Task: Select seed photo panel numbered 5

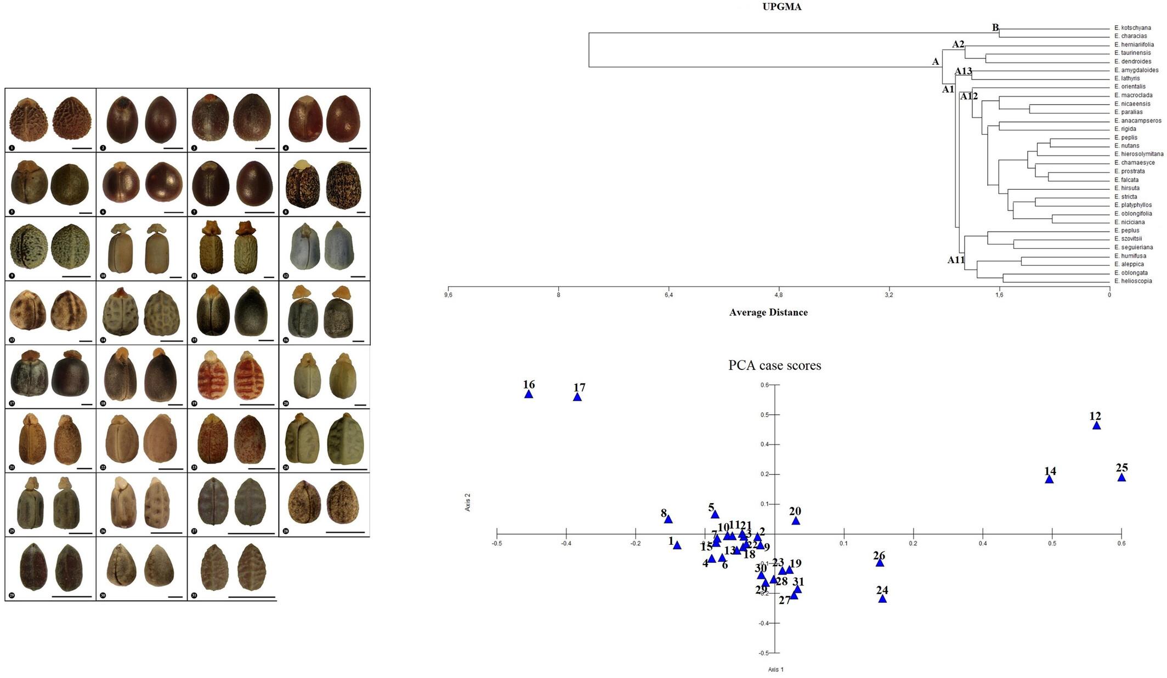Action: pyautogui.click(x=50, y=184)
